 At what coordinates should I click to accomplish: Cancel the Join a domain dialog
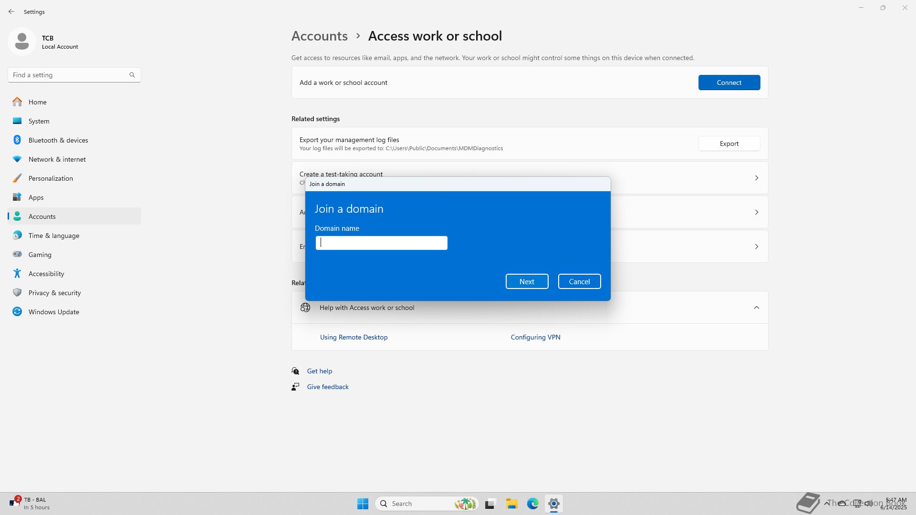[579, 281]
